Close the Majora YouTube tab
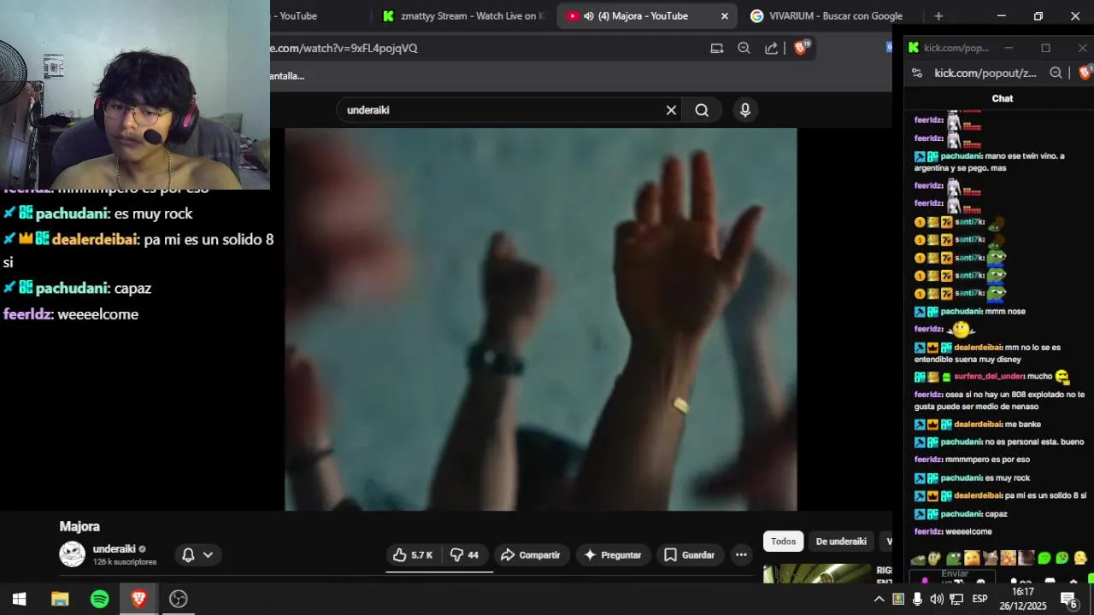 (725, 16)
